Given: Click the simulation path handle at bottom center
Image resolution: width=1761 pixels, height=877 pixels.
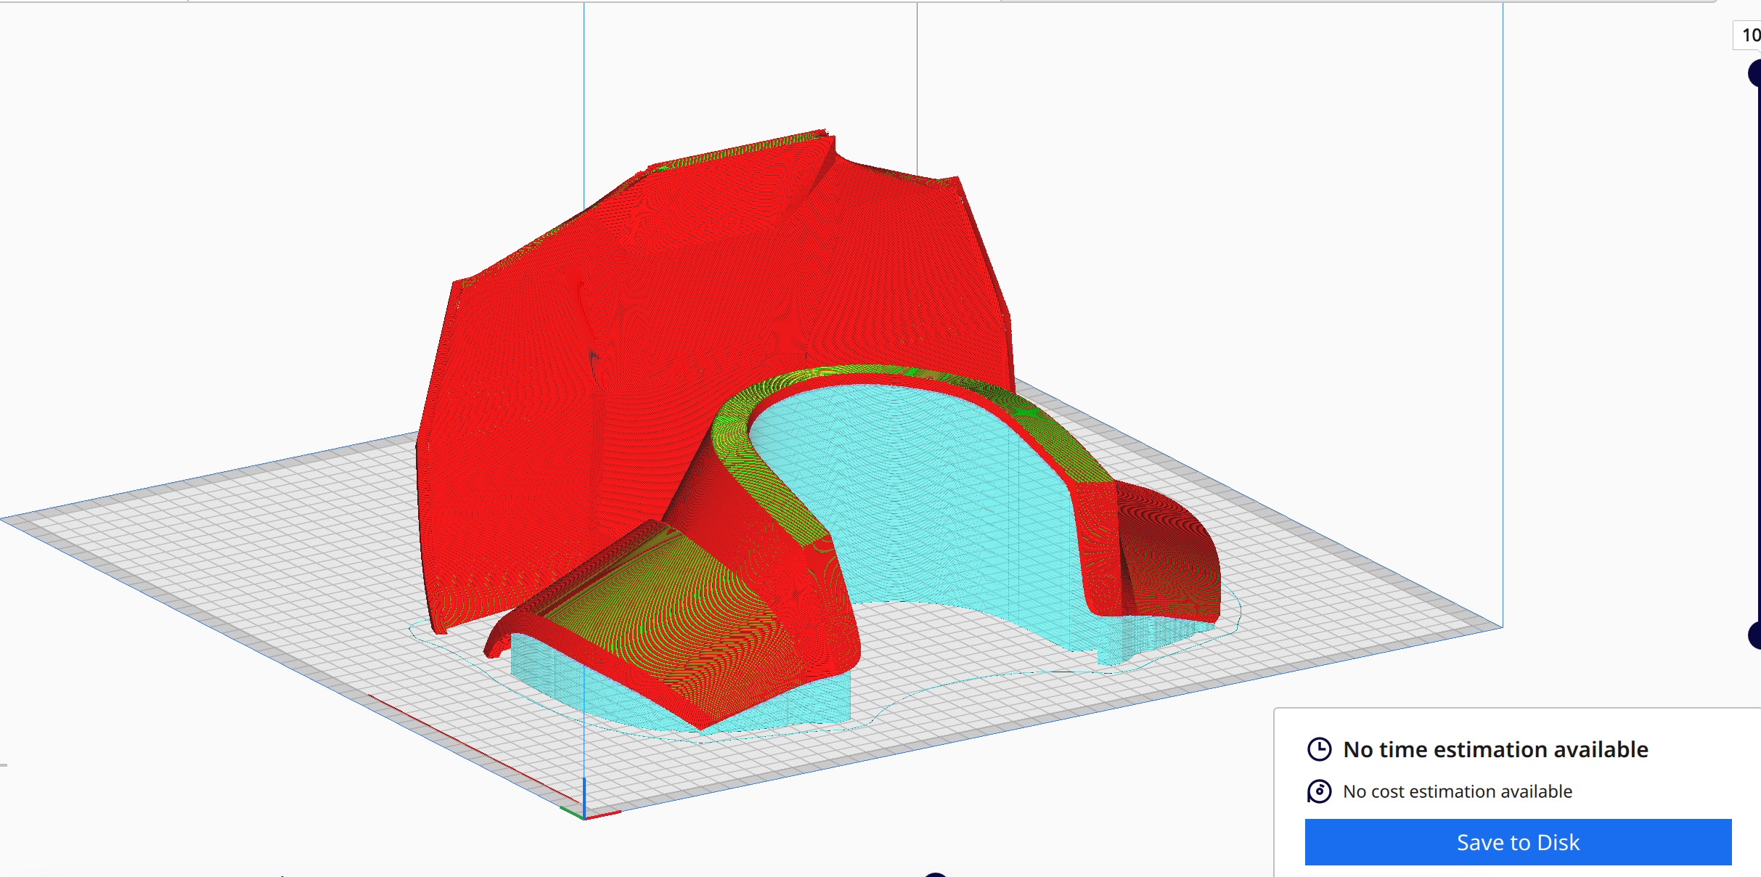Looking at the screenshot, I should tap(936, 875).
